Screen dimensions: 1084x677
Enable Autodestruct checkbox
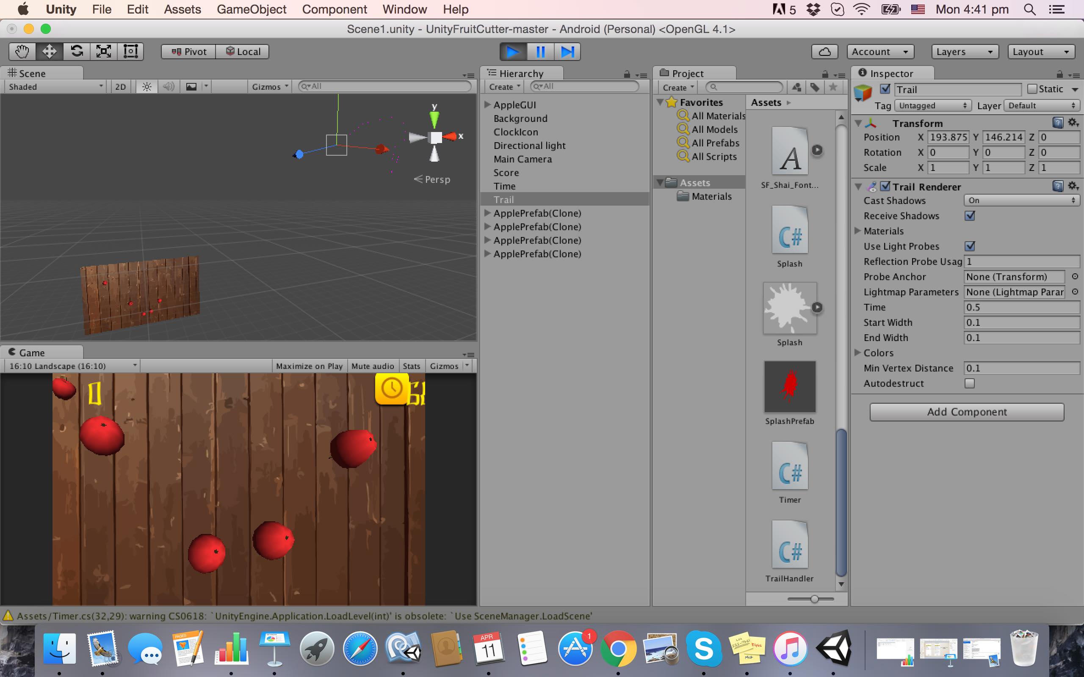[x=970, y=383]
